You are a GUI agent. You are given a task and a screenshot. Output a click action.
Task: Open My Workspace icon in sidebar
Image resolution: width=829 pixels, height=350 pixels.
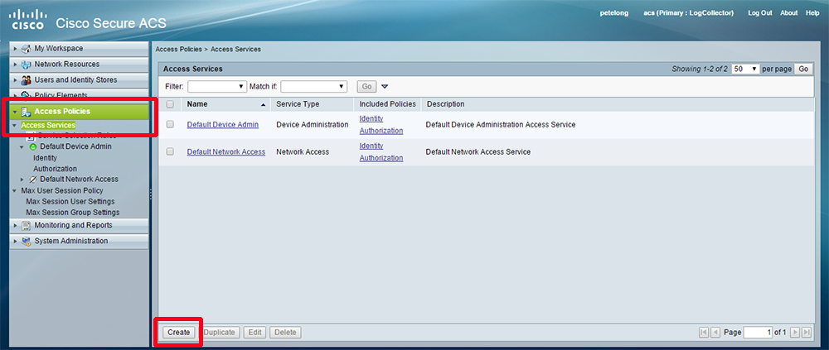26,49
